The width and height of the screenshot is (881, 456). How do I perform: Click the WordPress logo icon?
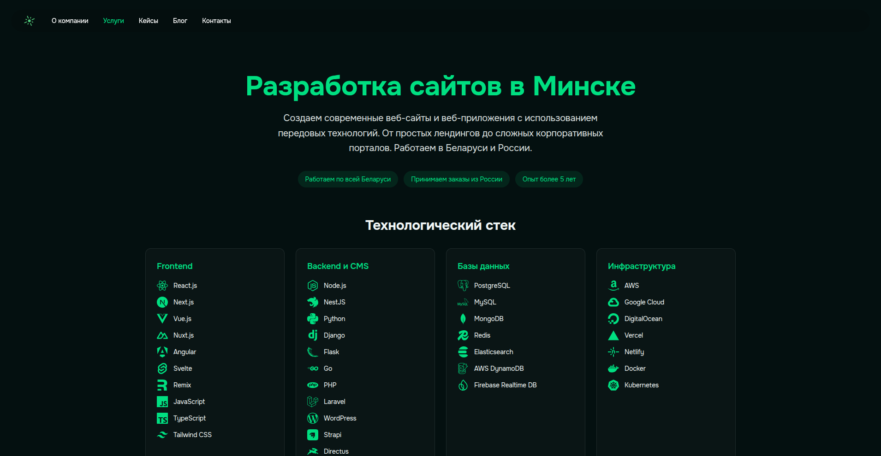pyautogui.click(x=313, y=418)
